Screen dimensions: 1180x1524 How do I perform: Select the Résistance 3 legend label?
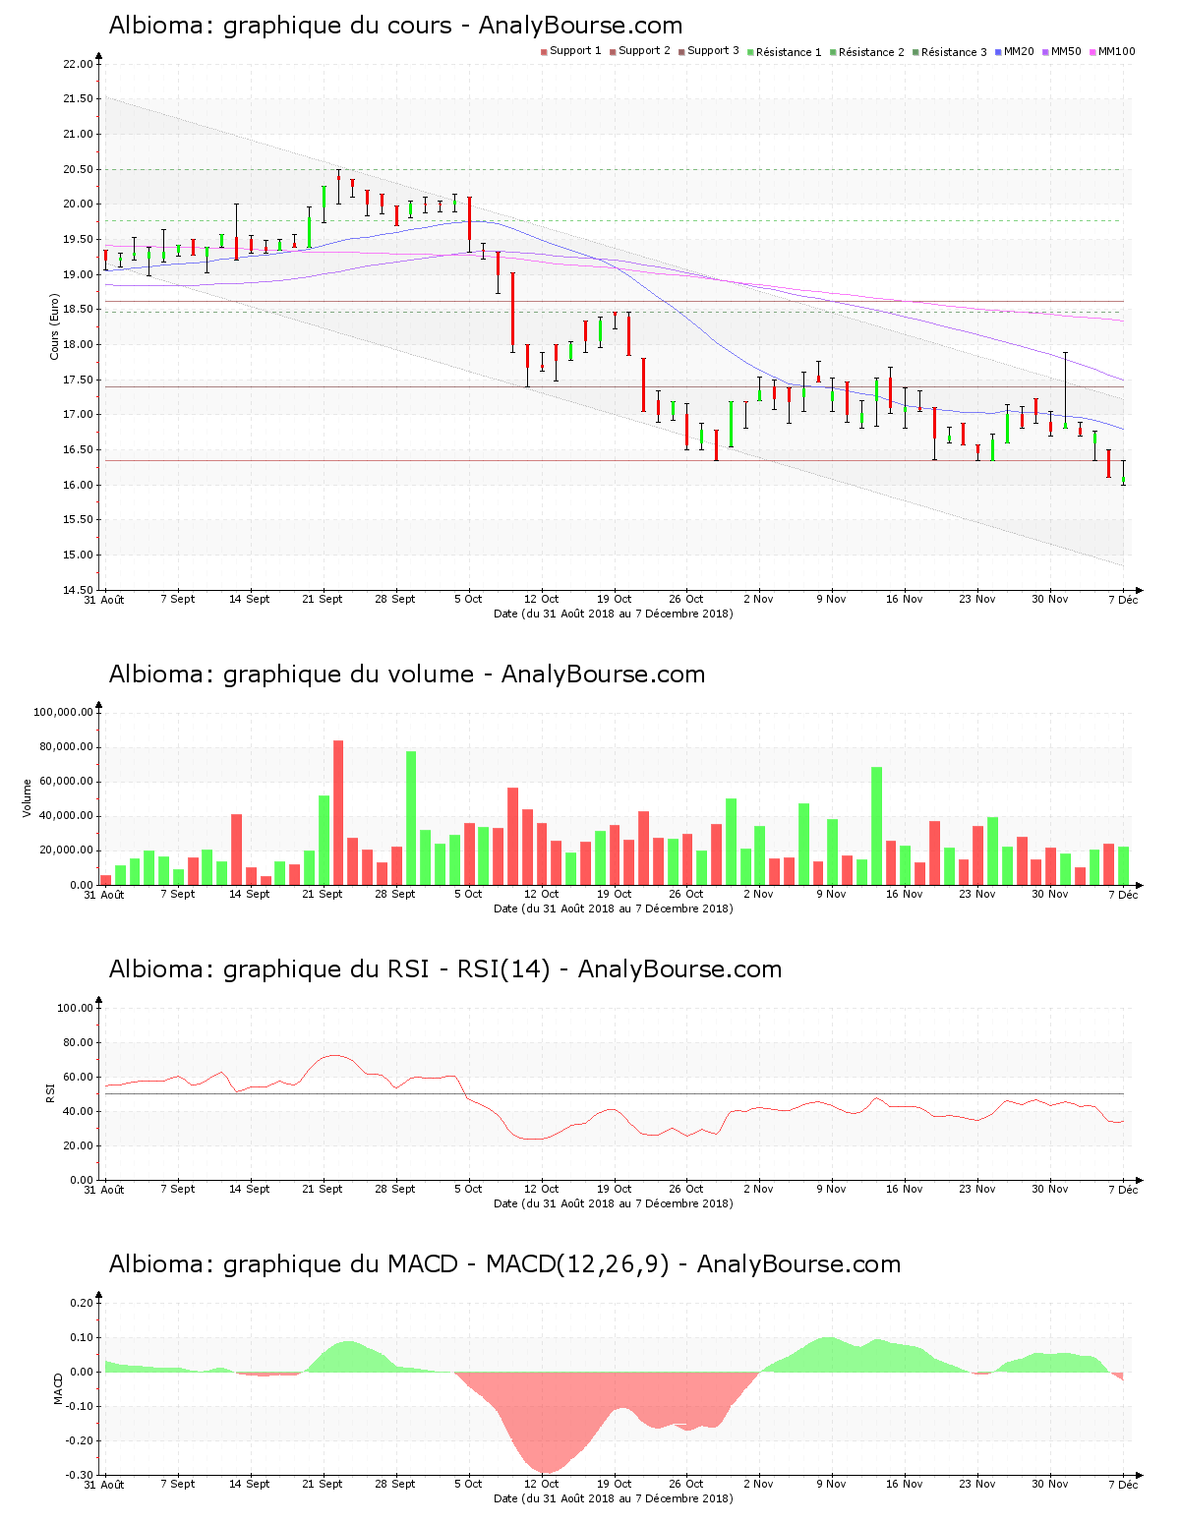coord(954,52)
